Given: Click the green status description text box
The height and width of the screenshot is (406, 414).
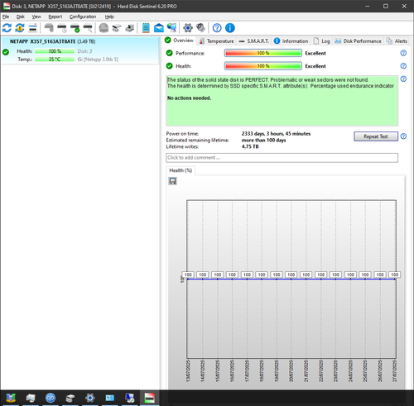Looking at the screenshot, I should 282,101.
